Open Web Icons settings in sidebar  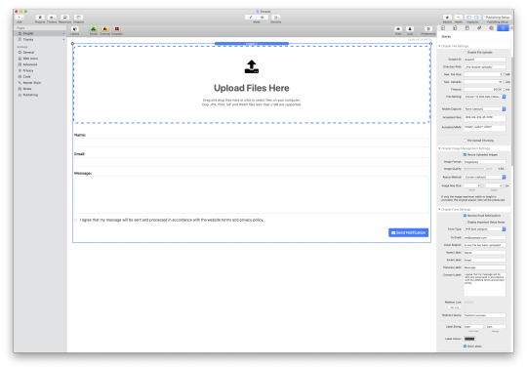point(30,59)
